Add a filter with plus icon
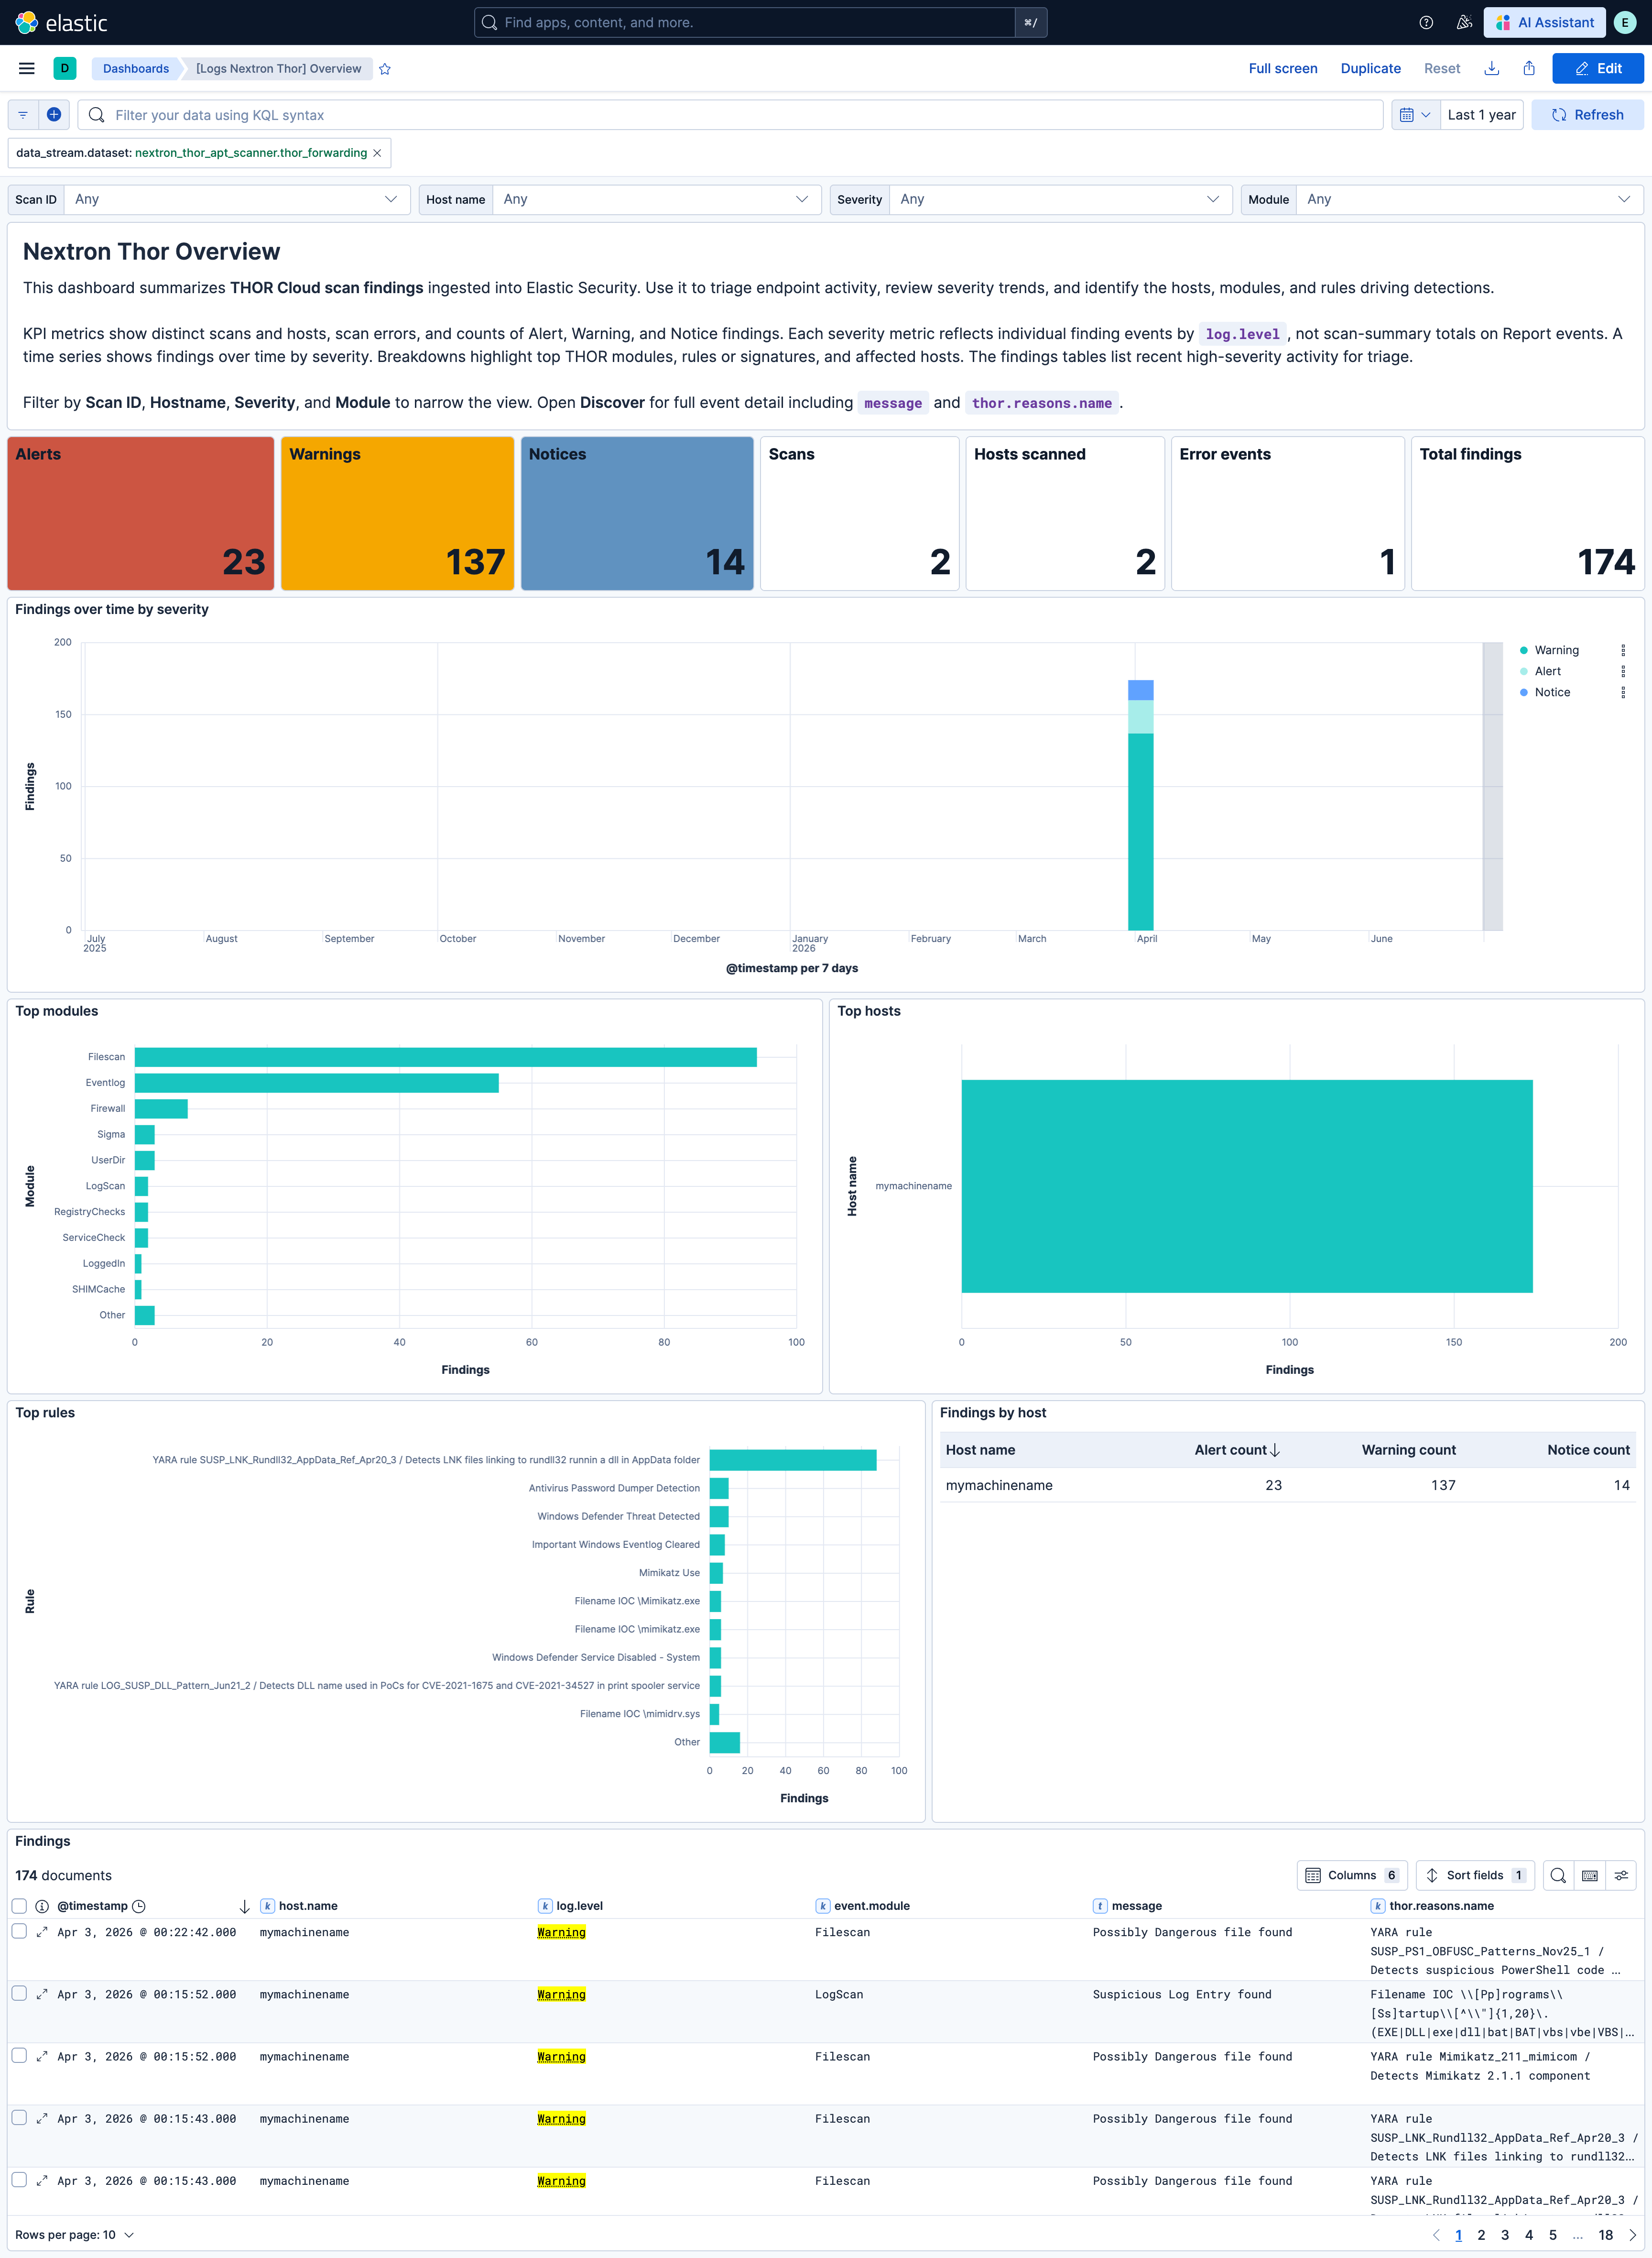Image resolution: width=1652 pixels, height=2258 pixels. 54,115
